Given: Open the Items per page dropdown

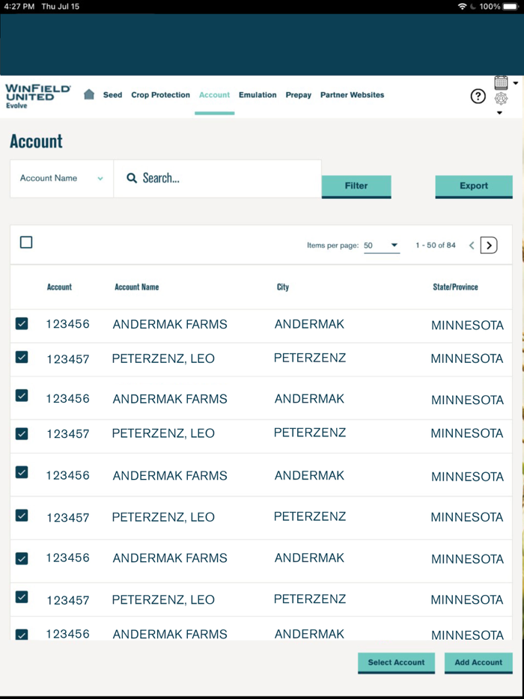Looking at the screenshot, I should [382, 245].
